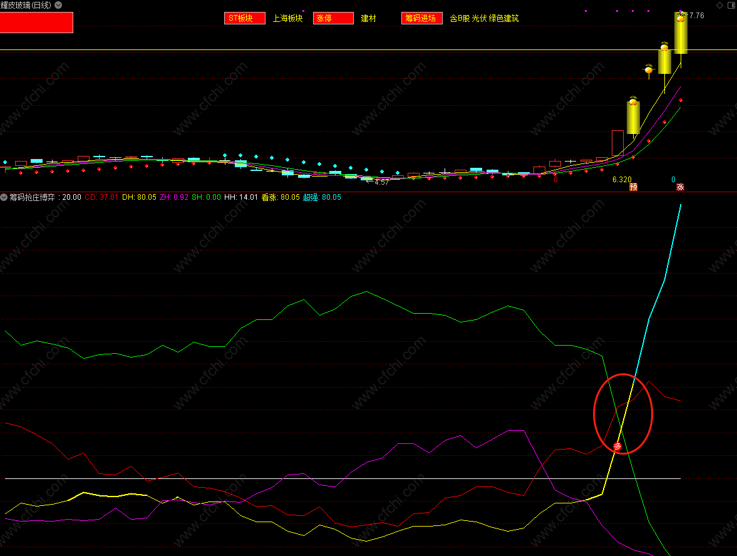This screenshot has height=556, width=737.
Task: Click the 建材 sector label
Action: [x=368, y=18]
